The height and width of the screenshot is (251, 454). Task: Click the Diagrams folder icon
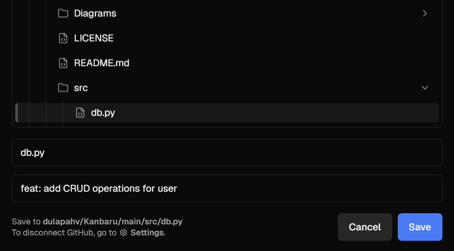click(x=63, y=13)
